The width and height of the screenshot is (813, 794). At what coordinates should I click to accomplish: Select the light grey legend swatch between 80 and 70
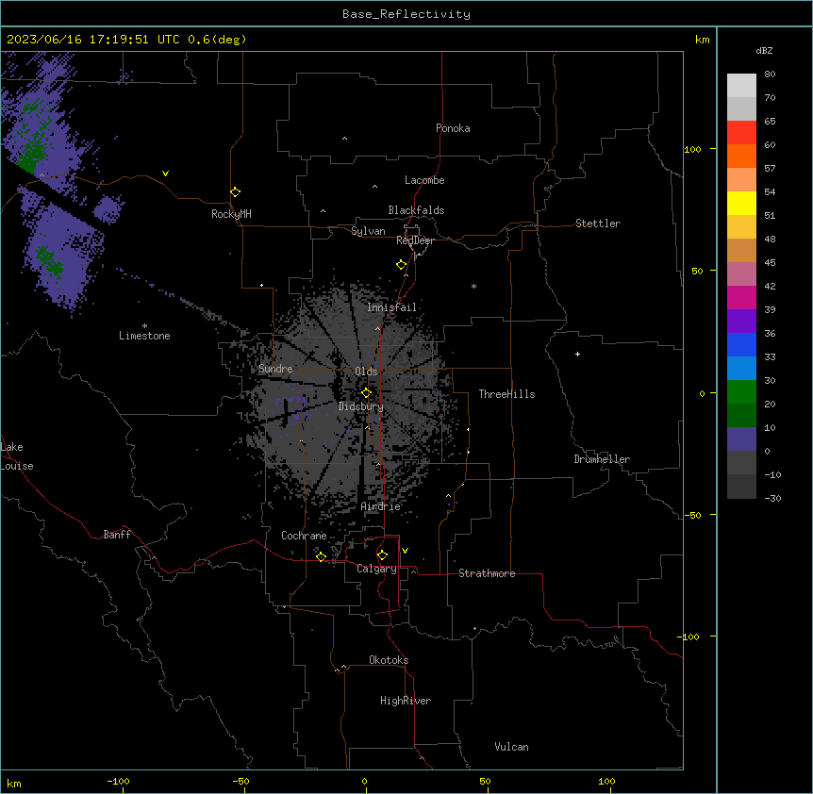(x=741, y=86)
